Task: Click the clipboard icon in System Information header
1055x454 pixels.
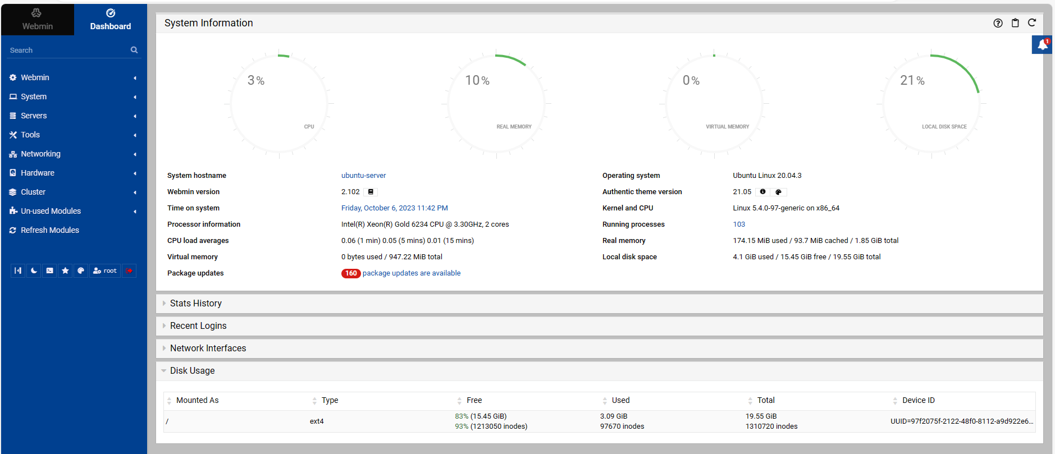Action: coord(1015,23)
